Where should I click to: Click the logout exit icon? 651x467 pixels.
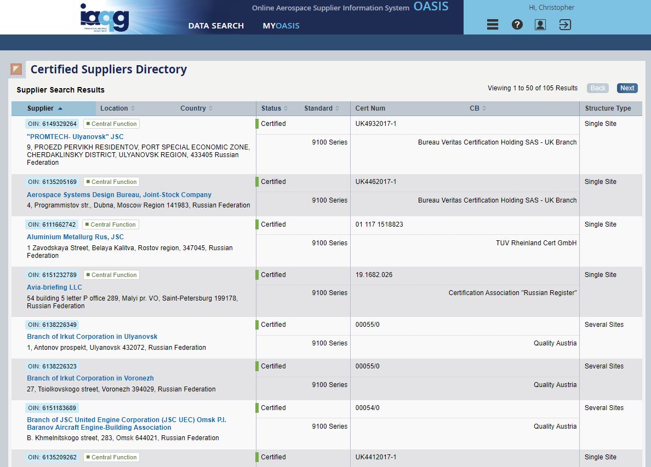pos(565,25)
